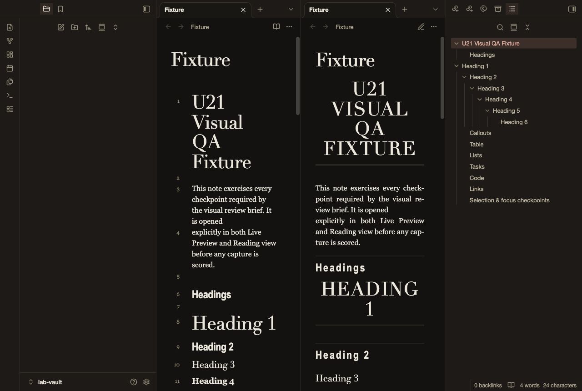582x391 pixels.
Task: Create a new folder in file explorer
Action: [75, 27]
